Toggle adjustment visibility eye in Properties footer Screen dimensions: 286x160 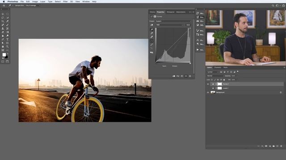186,76
